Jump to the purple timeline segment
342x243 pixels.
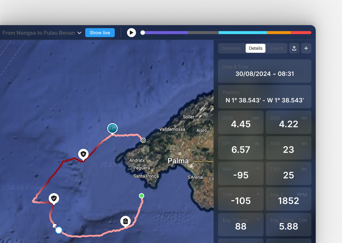(166, 33)
